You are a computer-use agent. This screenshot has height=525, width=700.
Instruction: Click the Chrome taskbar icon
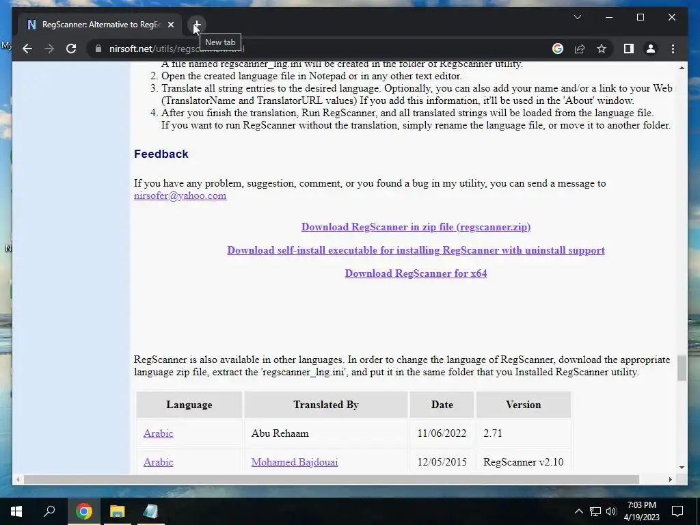coord(83,511)
